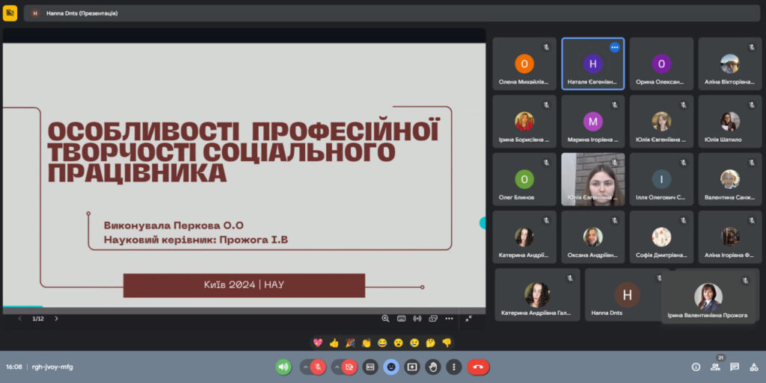Click the present screen icon

pos(411,367)
